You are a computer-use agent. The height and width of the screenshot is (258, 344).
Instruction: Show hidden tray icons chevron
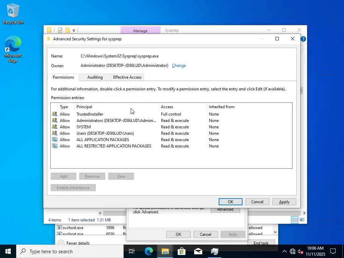coord(284,251)
